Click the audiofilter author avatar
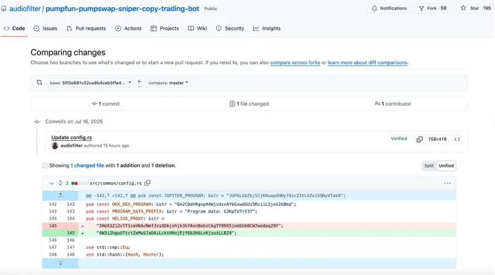This screenshot has height=275, width=495. [55, 146]
